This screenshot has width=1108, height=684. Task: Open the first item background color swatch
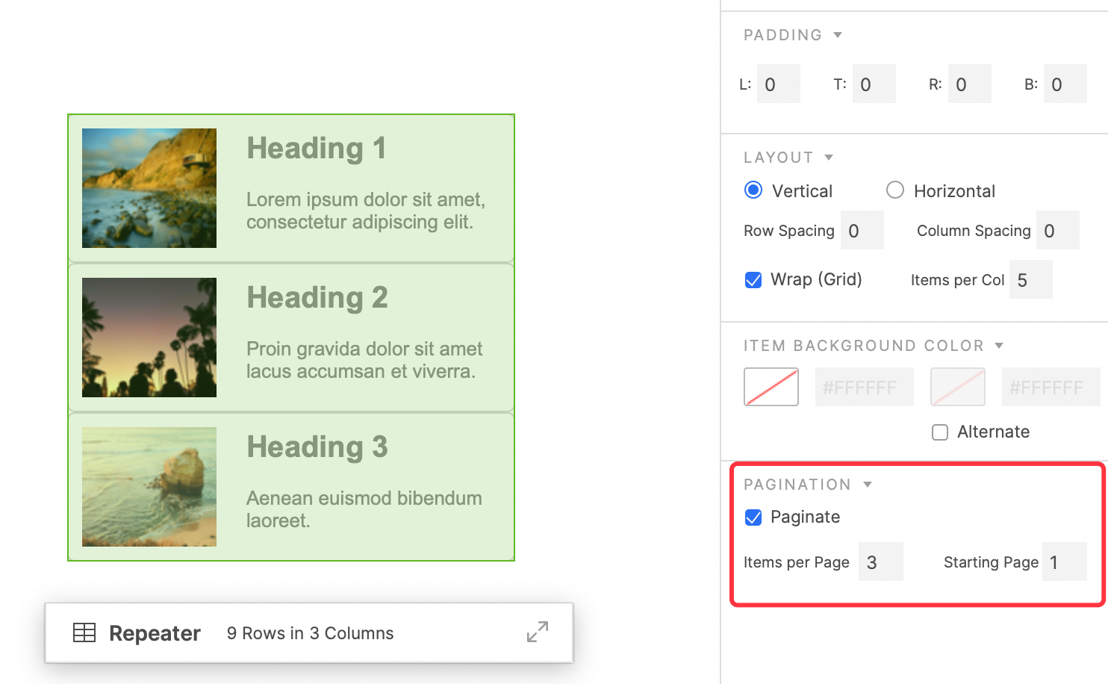coord(771,387)
